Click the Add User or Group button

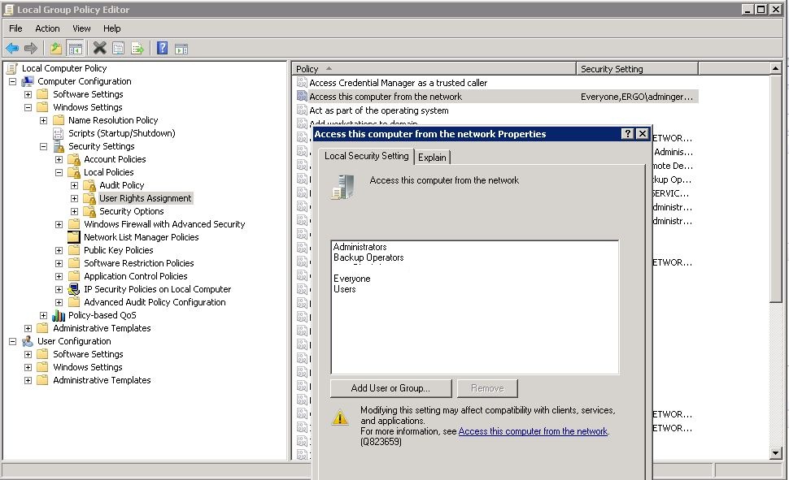point(390,387)
